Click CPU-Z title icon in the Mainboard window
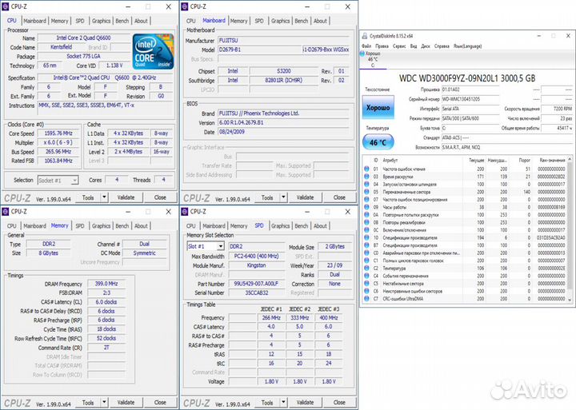Screen dimensions: 576x410 tap(185, 6)
